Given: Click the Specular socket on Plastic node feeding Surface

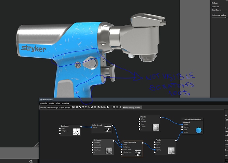Looking at the screenshot, I should coord(139,121).
